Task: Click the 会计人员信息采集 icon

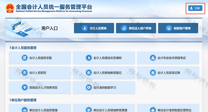Action: point(25,58)
